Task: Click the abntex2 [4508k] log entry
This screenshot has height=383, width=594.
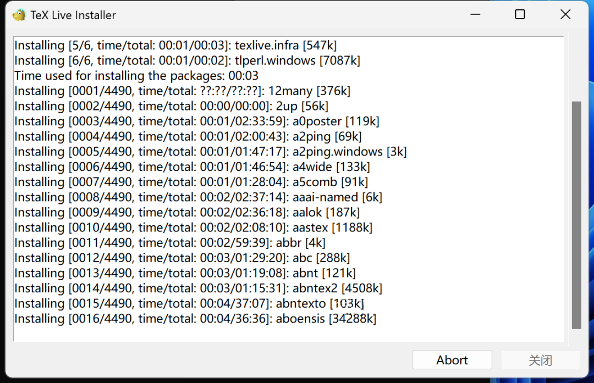Action: point(198,288)
